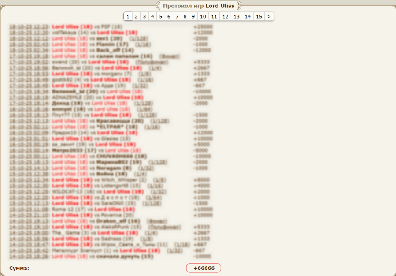Image resolution: width=396 pixels, height=276 pixels.
Task: Select page 5 in the pagination
Action: (160, 16)
